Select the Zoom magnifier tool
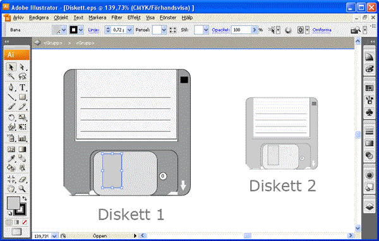379x241 pixels. coord(22,188)
